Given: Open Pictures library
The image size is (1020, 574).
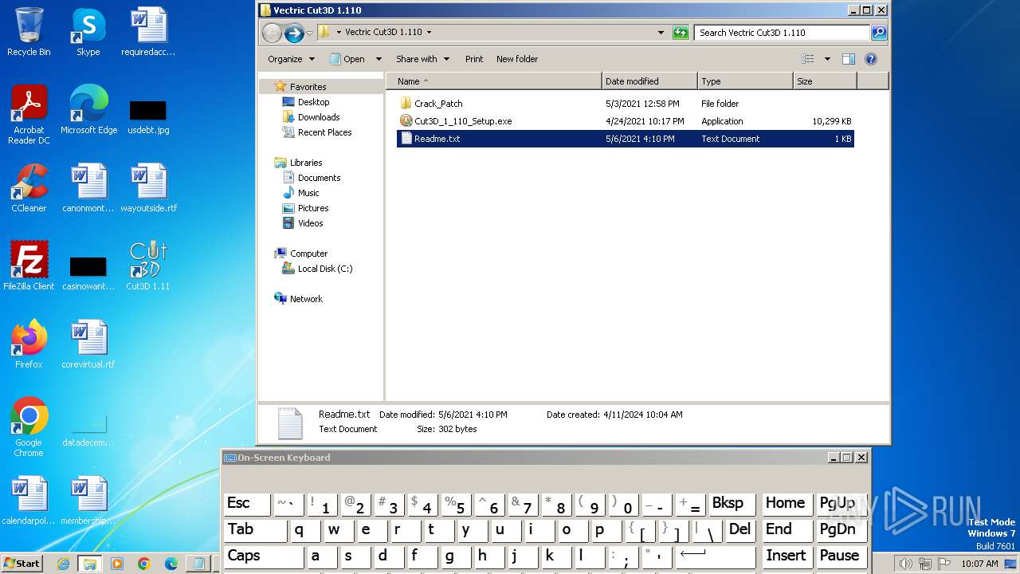Looking at the screenshot, I should (x=313, y=208).
